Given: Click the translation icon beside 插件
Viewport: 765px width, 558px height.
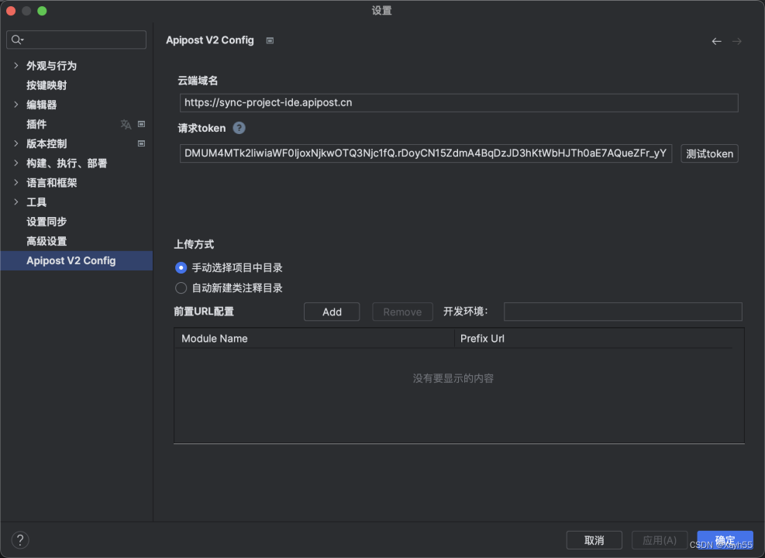Looking at the screenshot, I should point(125,124).
